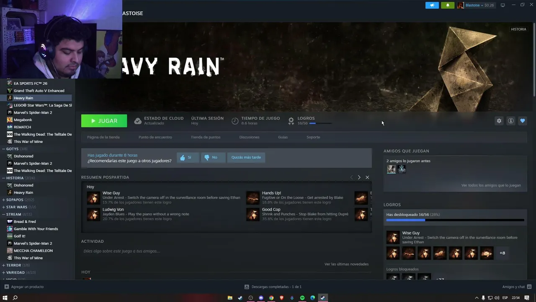Open game settings gear icon
This screenshot has height=302, width=536.
499,121
